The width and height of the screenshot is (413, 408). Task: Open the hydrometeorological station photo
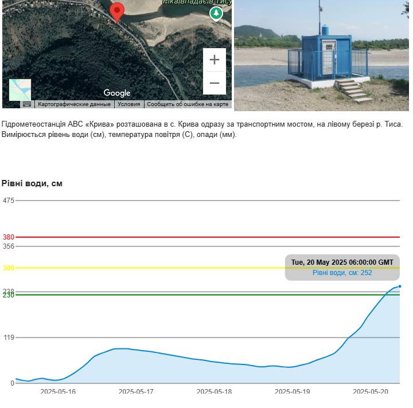[x=321, y=55]
